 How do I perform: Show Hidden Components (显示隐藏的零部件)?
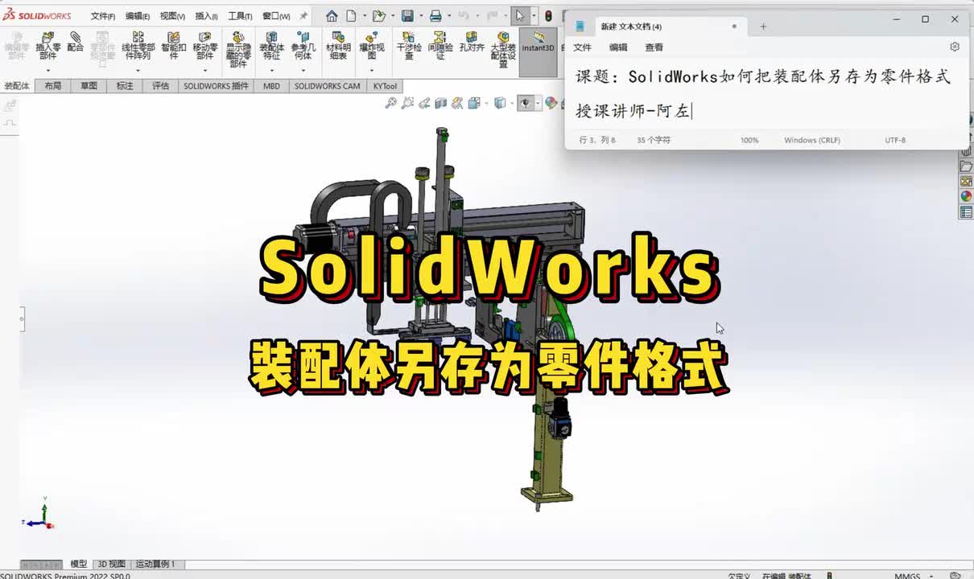237,50
